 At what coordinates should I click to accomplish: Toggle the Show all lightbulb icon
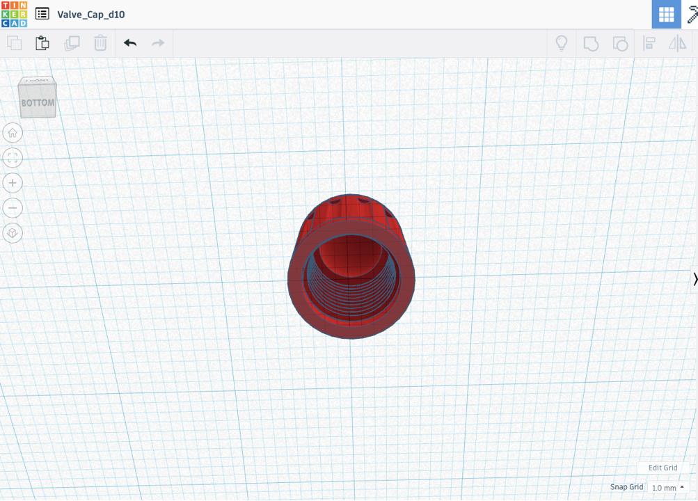562,43
